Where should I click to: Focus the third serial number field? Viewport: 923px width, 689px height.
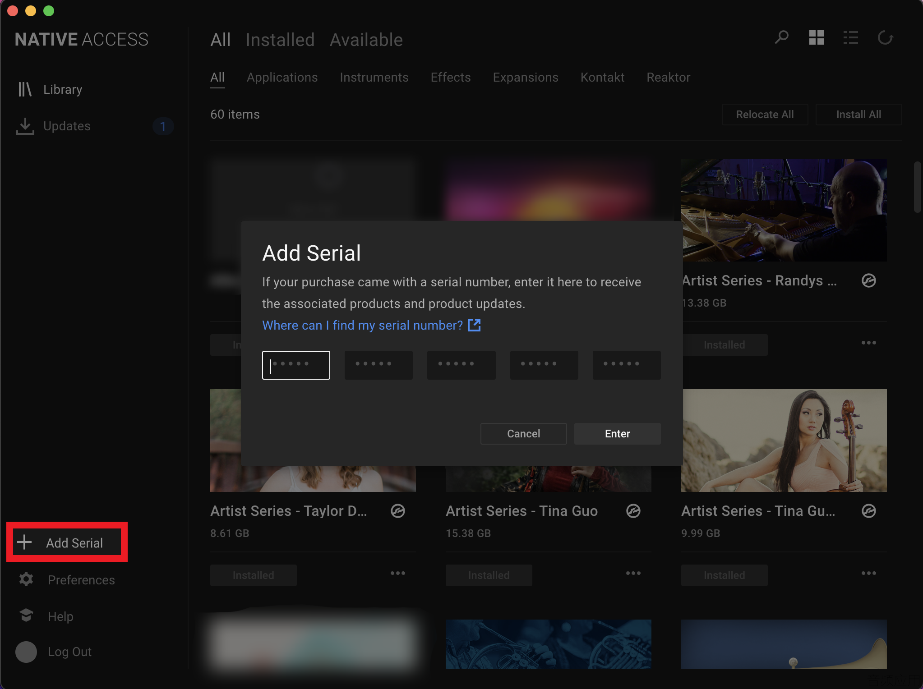tap(461, 365)
